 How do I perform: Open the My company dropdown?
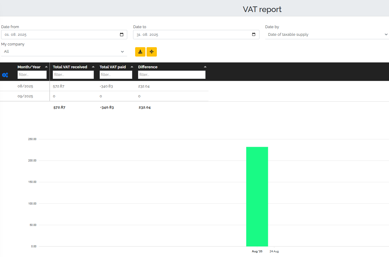tap(64, 52)
